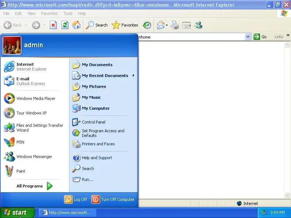Open My Computer
This screenshot has width=291, height=218.
coord(104,108)
